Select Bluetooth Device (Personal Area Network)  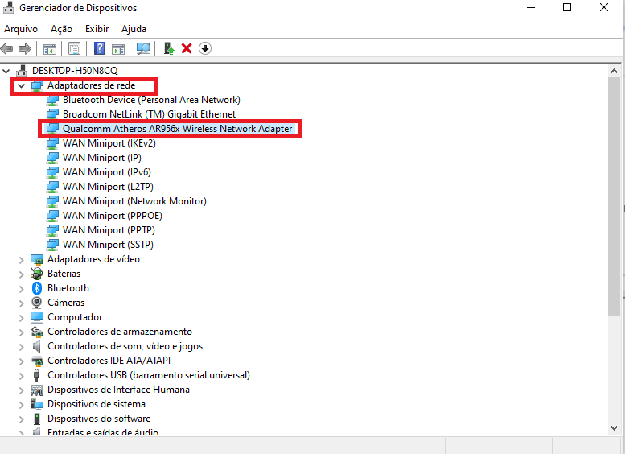tap(151, 100)
